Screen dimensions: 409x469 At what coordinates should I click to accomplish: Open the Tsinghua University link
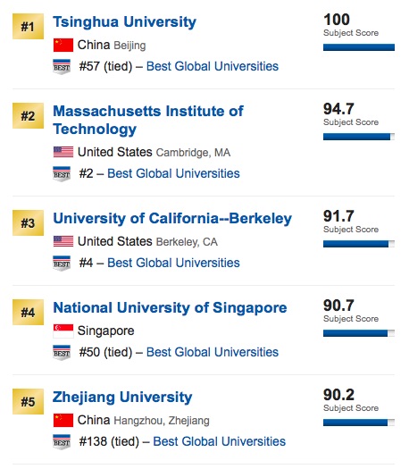click(124, 22)
